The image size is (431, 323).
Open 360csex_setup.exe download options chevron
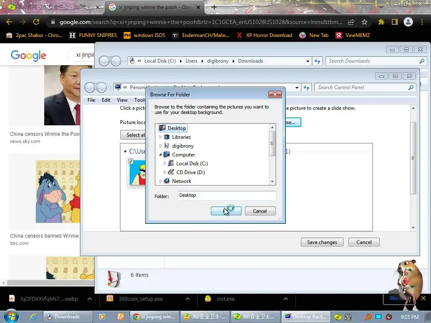187,299
